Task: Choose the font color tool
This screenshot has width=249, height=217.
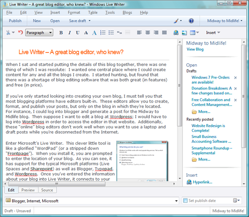Action: coord(94,33)
